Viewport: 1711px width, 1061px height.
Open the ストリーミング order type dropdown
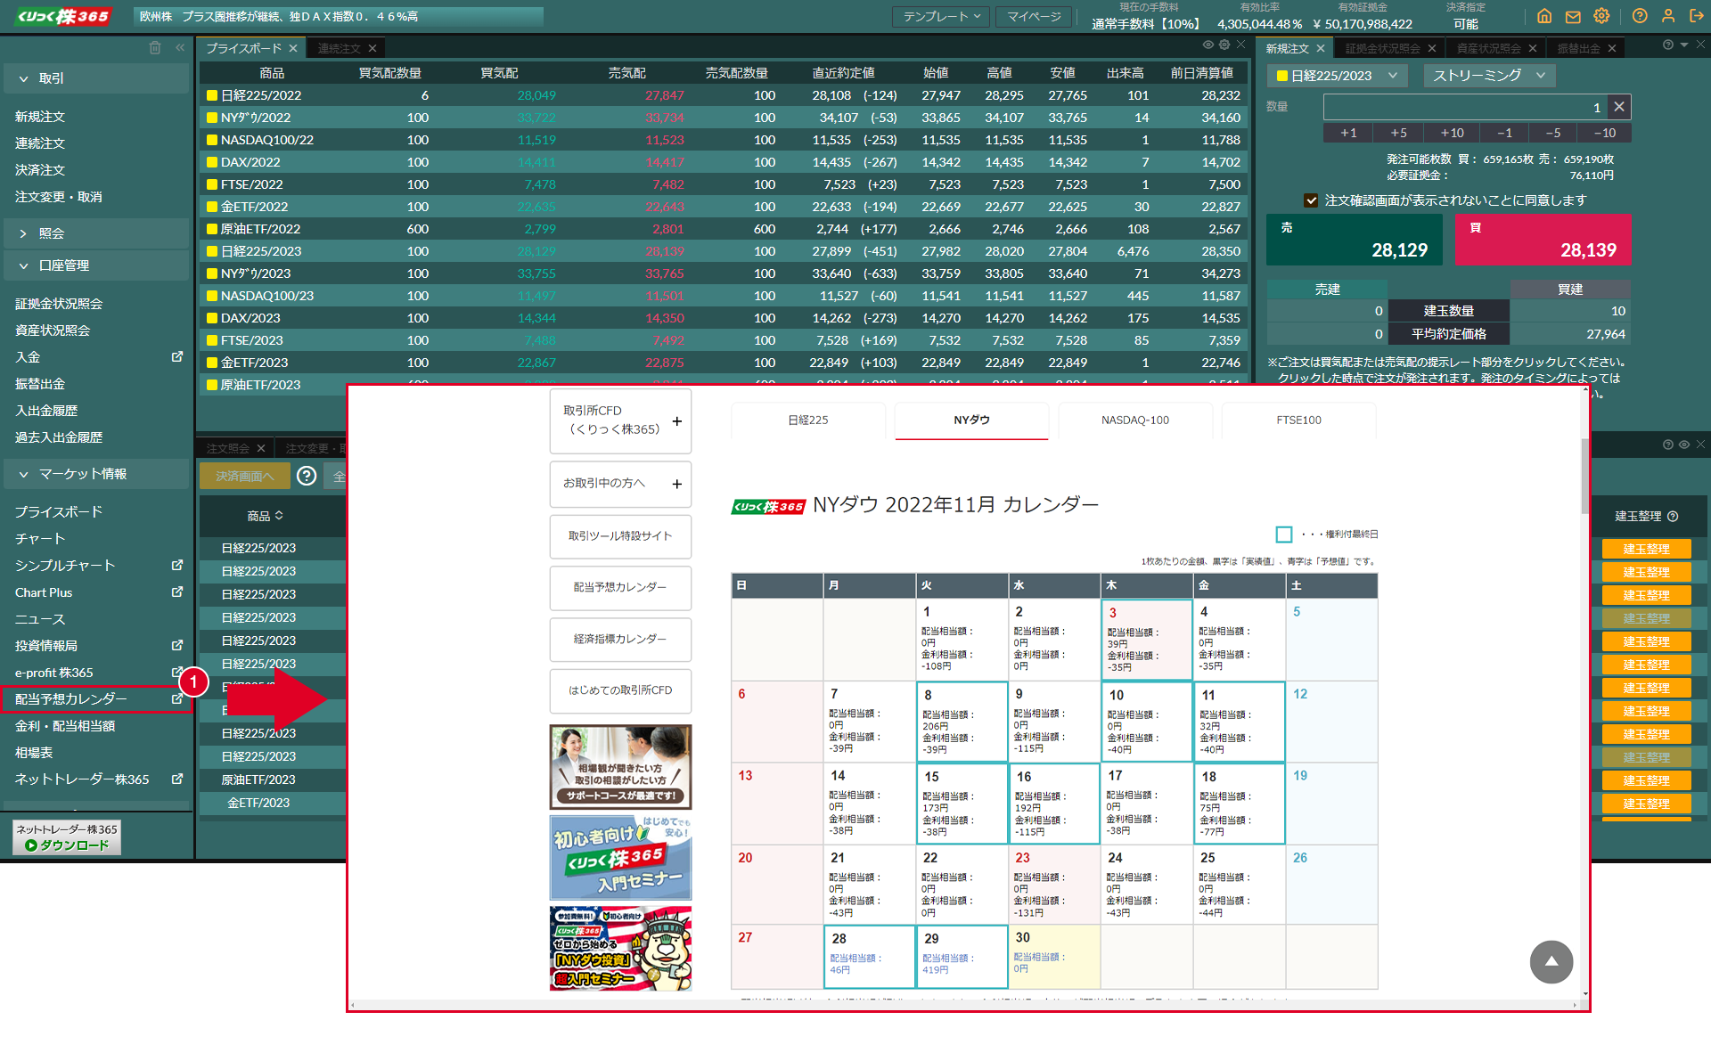coord(1489,76)
